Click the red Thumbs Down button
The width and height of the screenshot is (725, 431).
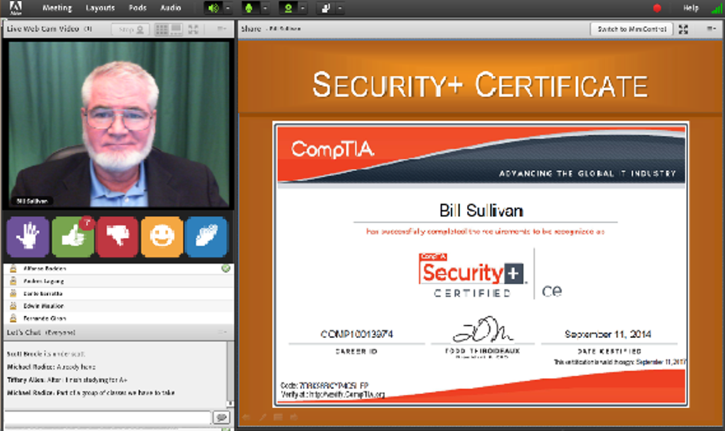pyautogui.click(x=118, y=237)
